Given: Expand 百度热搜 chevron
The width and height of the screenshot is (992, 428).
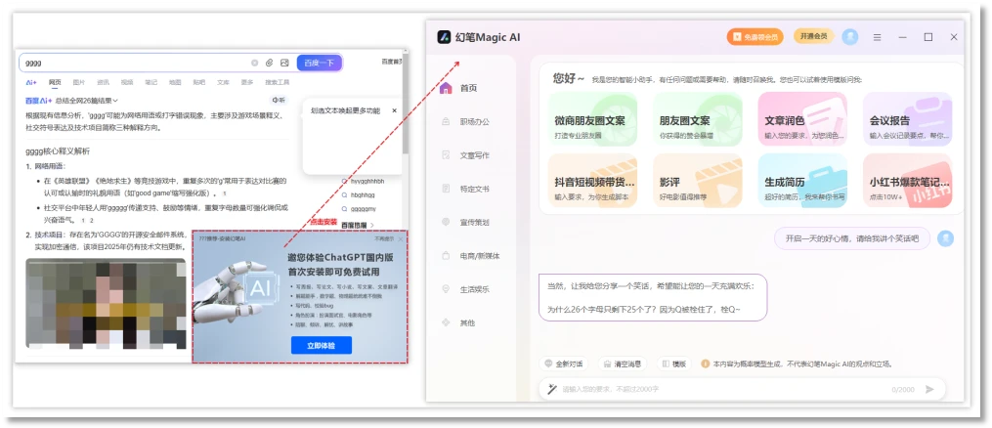Looking at the screenshot, I should coord(372,225).
